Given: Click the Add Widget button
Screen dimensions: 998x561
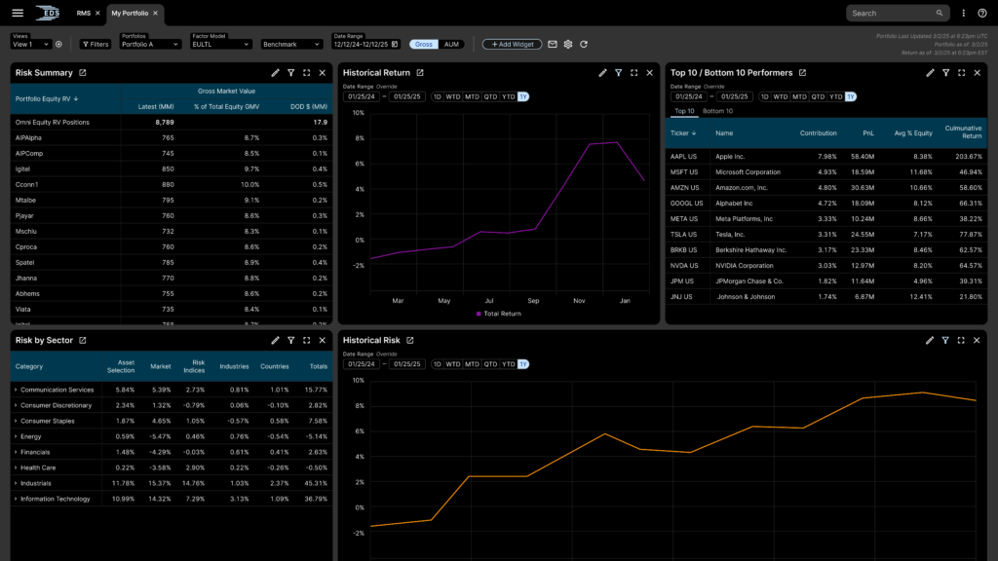Looking at the screenshot, I should click(513, 45).
